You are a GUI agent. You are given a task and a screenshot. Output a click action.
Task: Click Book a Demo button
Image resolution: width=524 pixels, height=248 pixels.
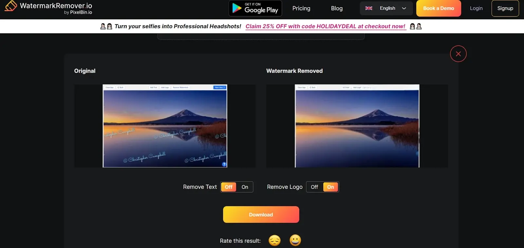(439, 8)
